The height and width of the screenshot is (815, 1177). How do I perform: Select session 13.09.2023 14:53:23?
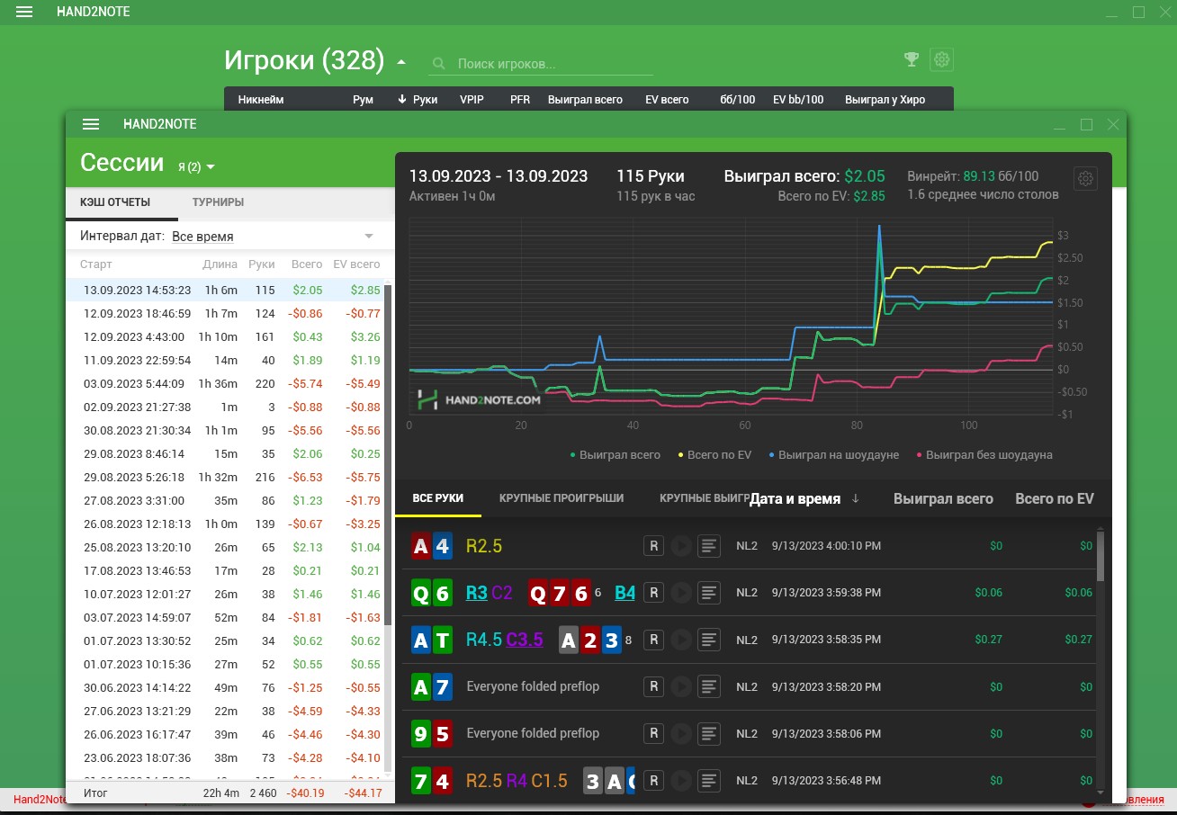(x=224, y=291)
